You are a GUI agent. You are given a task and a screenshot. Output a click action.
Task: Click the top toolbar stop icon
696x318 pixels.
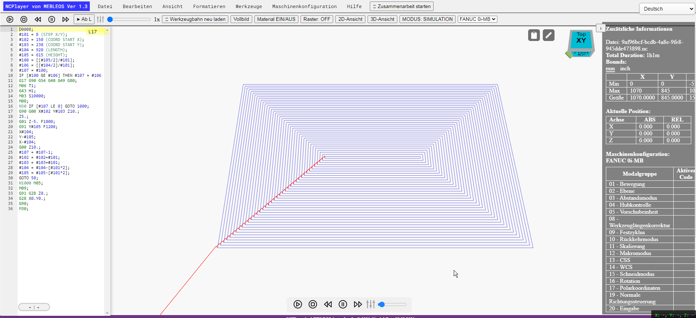[x=24, y=19]
